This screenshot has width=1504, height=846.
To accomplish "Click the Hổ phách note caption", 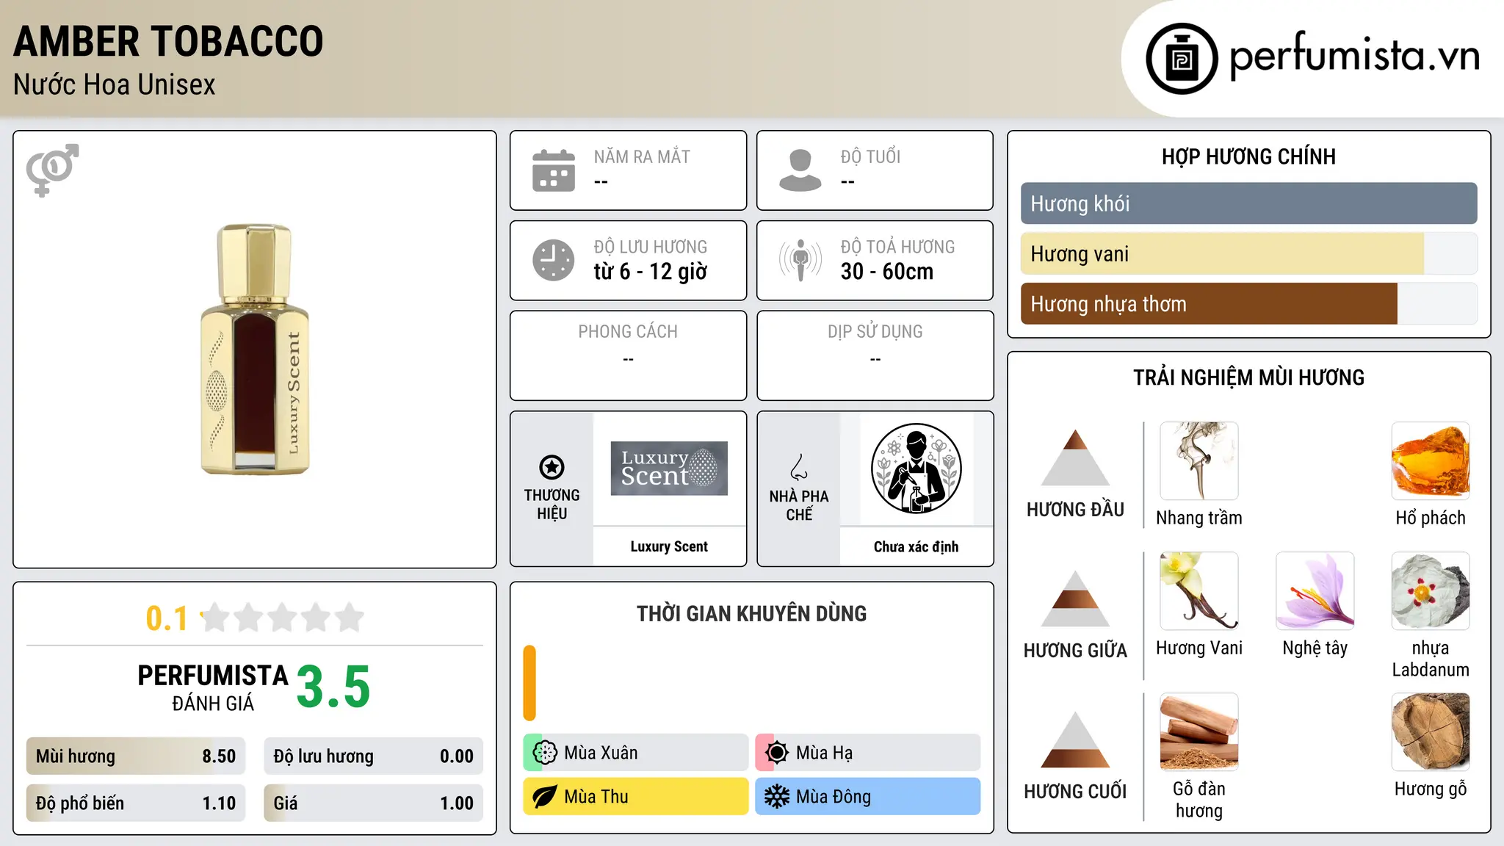I will [1431, 518].
